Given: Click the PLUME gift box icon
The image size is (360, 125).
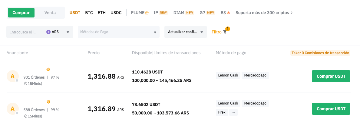Looking at the screenshot, I should point(147,13).
